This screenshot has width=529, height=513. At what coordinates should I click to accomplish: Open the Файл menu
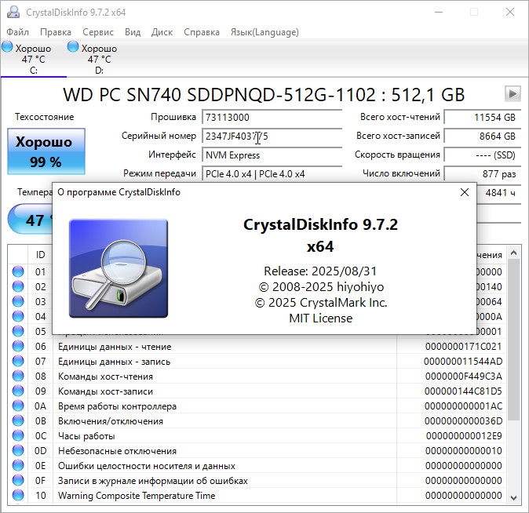17,32
